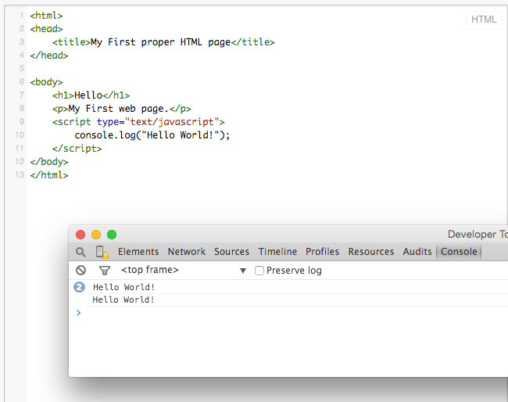
Task: Click the console.log code line
Action: click(152, 135)
